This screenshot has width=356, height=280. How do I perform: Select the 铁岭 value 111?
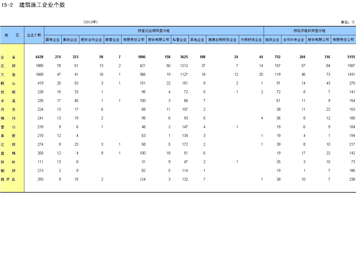(x=40, y=162)
